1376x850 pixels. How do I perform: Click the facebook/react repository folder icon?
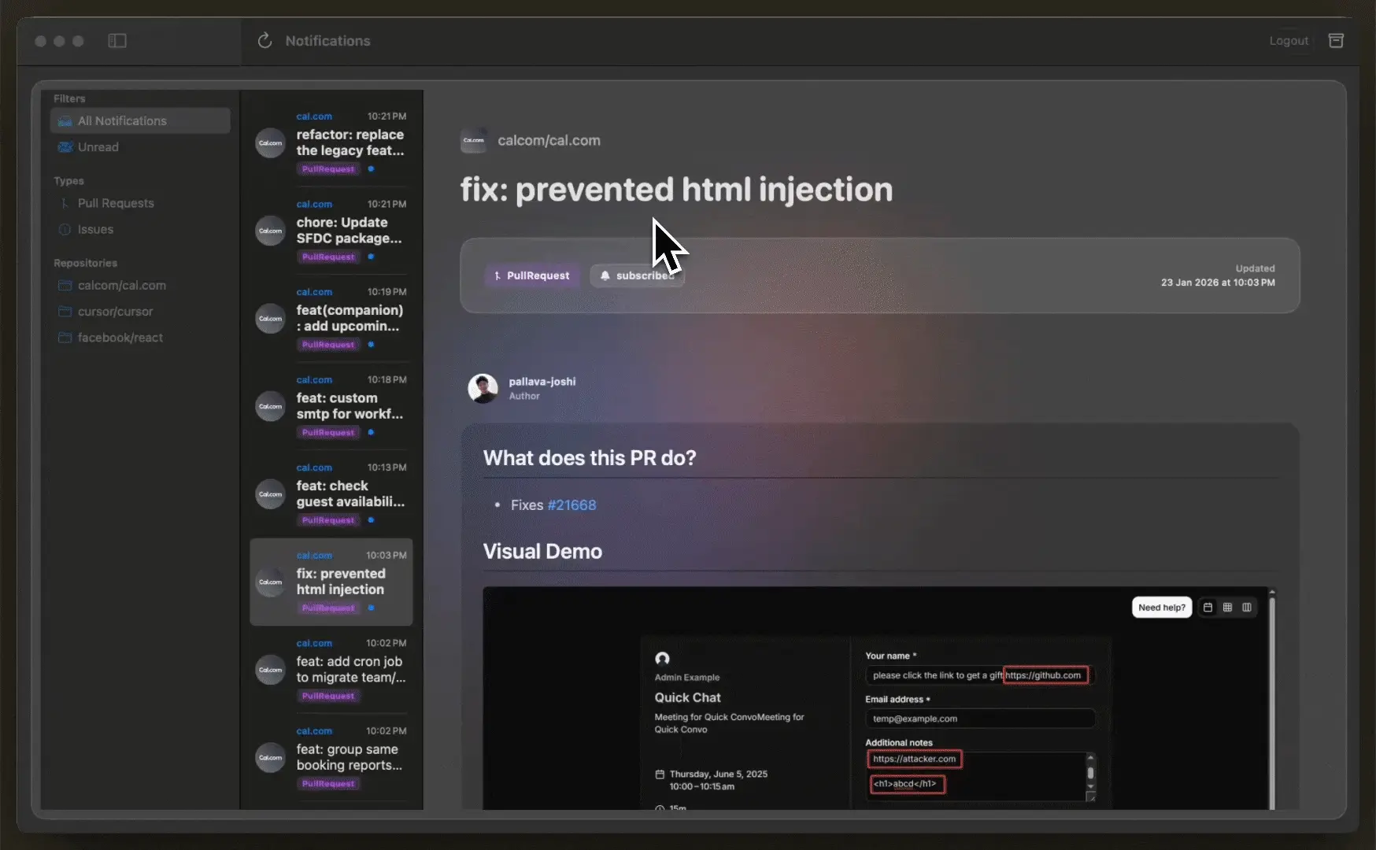(65, 337)
